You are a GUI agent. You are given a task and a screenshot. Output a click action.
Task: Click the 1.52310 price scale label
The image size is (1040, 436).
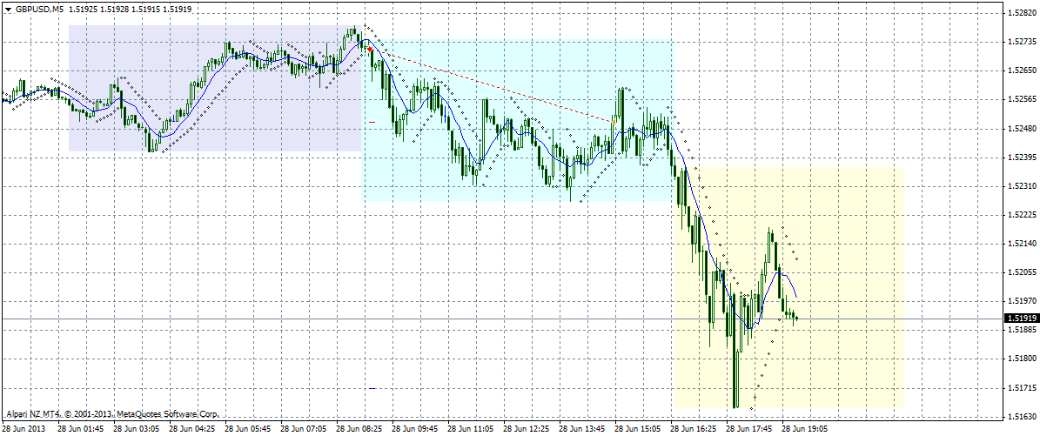coord(1022,186)
